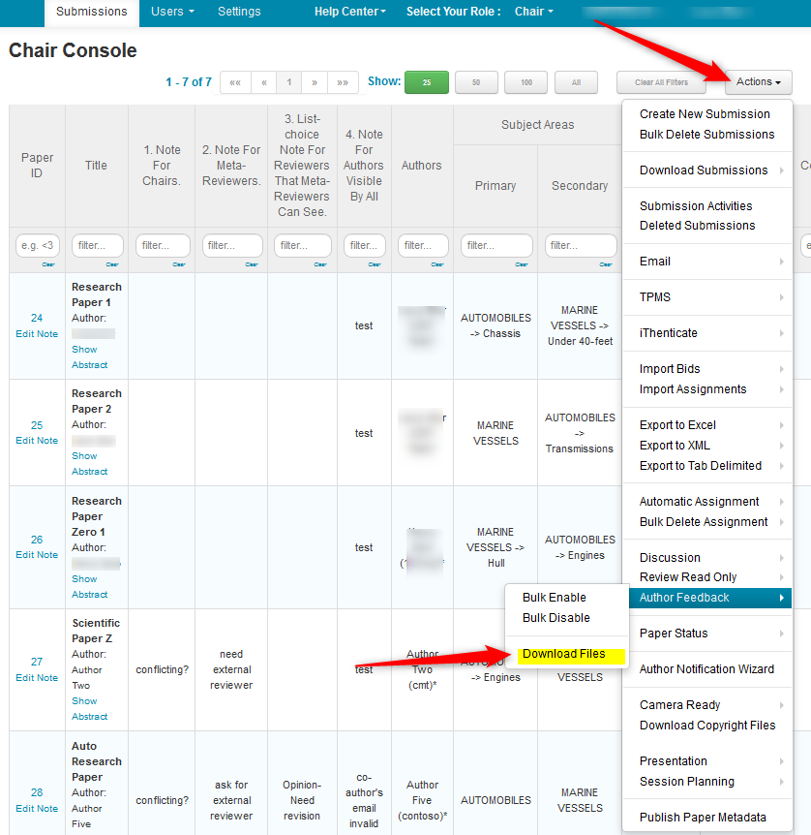Click Download Files in Author Feedback submenu
The height and width of the screenshot is (835, 811).
(x=563, y=654)
